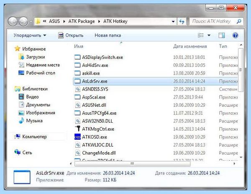This screenshot has width=251, height=194.
Task: Click the Открыть toolbar button
Action: pyautogui.click(x=71, y=35)
